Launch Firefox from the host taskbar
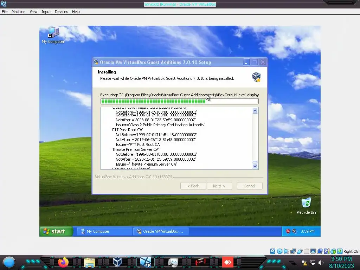 point(63,262)
